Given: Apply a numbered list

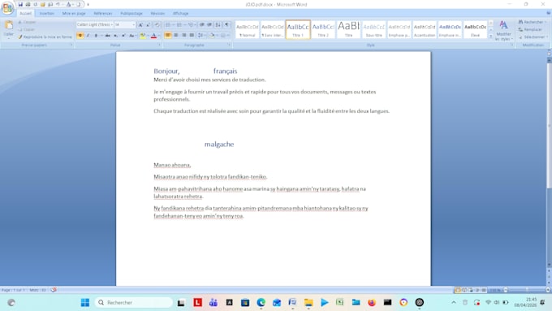Looking at the screenshot, I should tap(179, 25).
